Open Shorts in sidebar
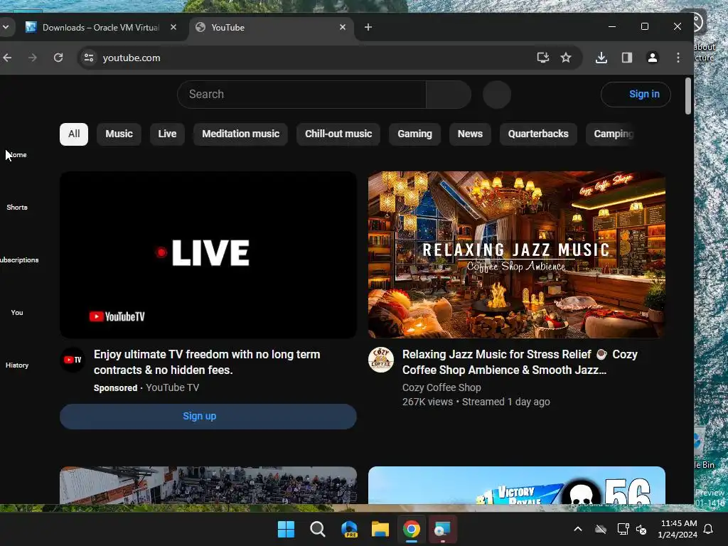 pos(17,207)
